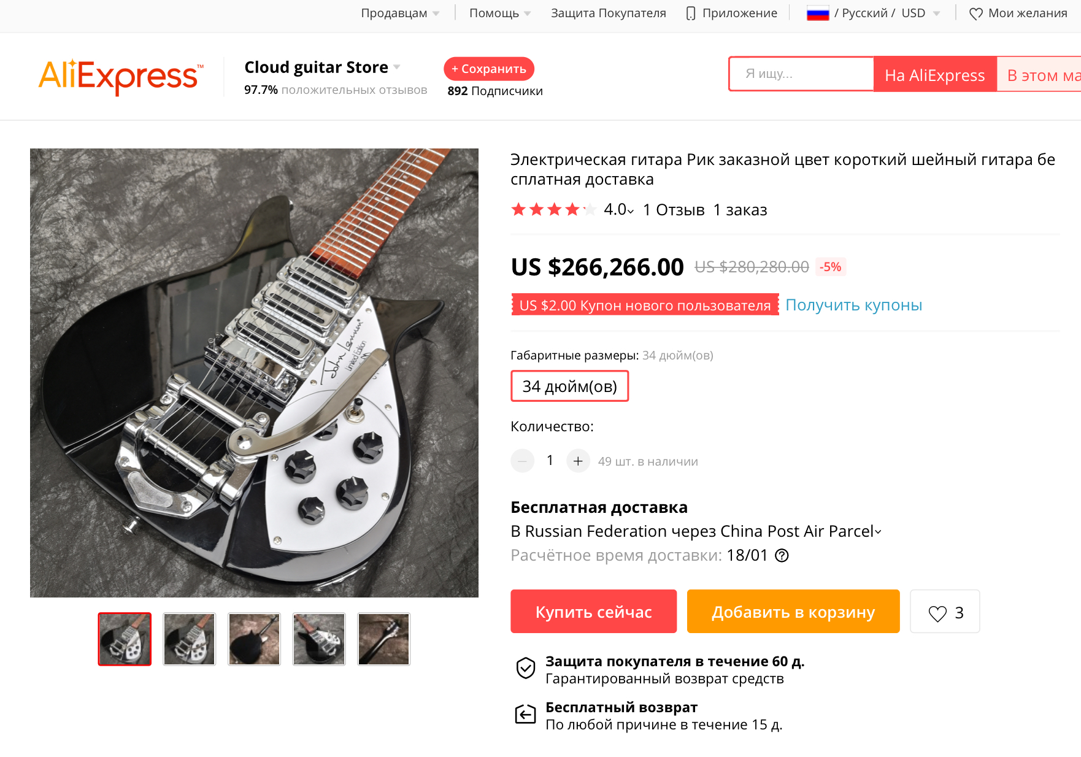Click the delivery time help question icon
This screenshot has width=1081, height=757.
coord(782,556)
